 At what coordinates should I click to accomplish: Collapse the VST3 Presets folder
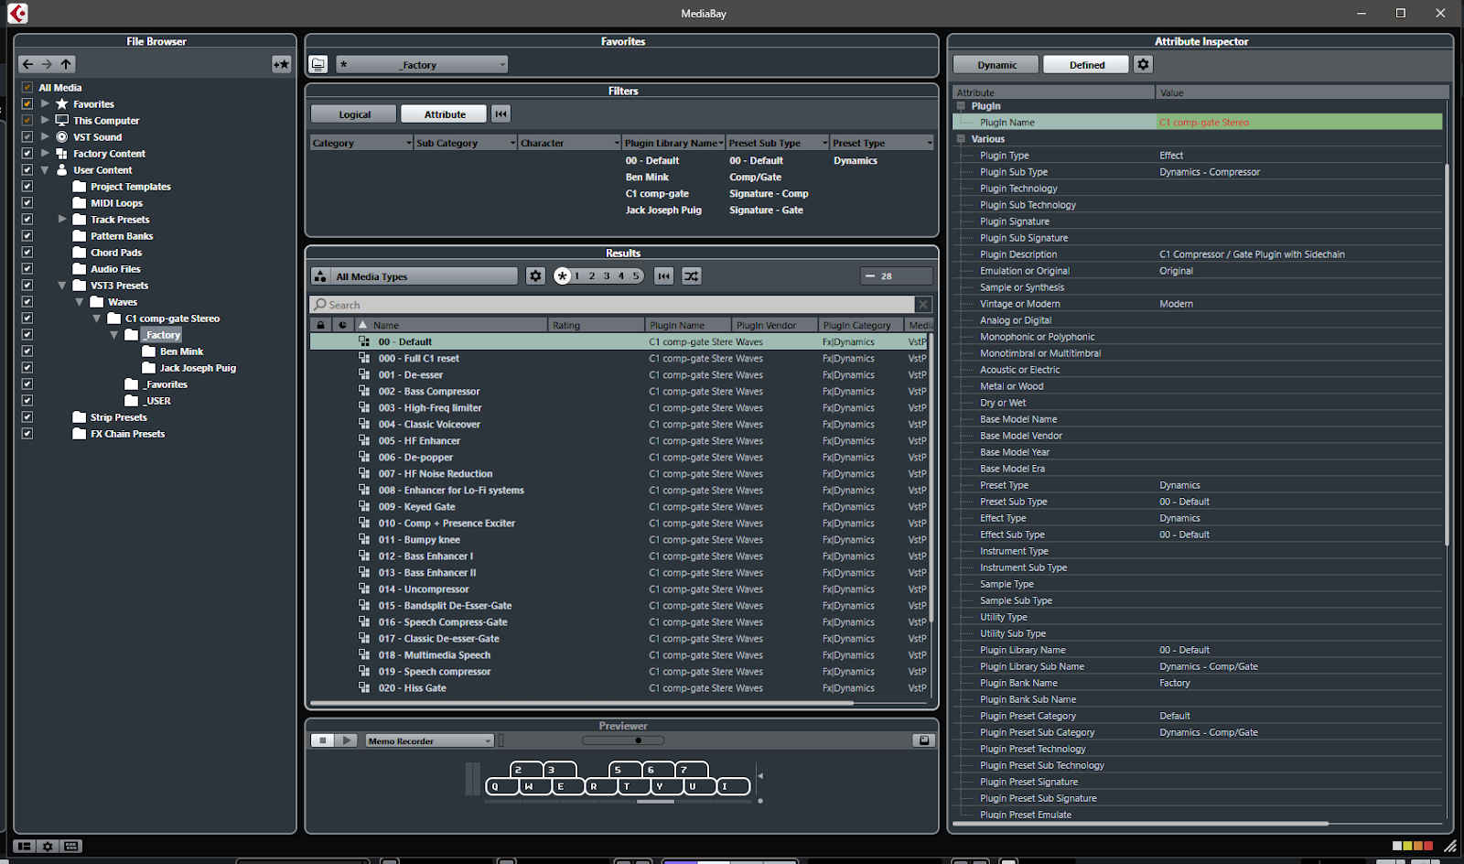click(x=62, y=286)
